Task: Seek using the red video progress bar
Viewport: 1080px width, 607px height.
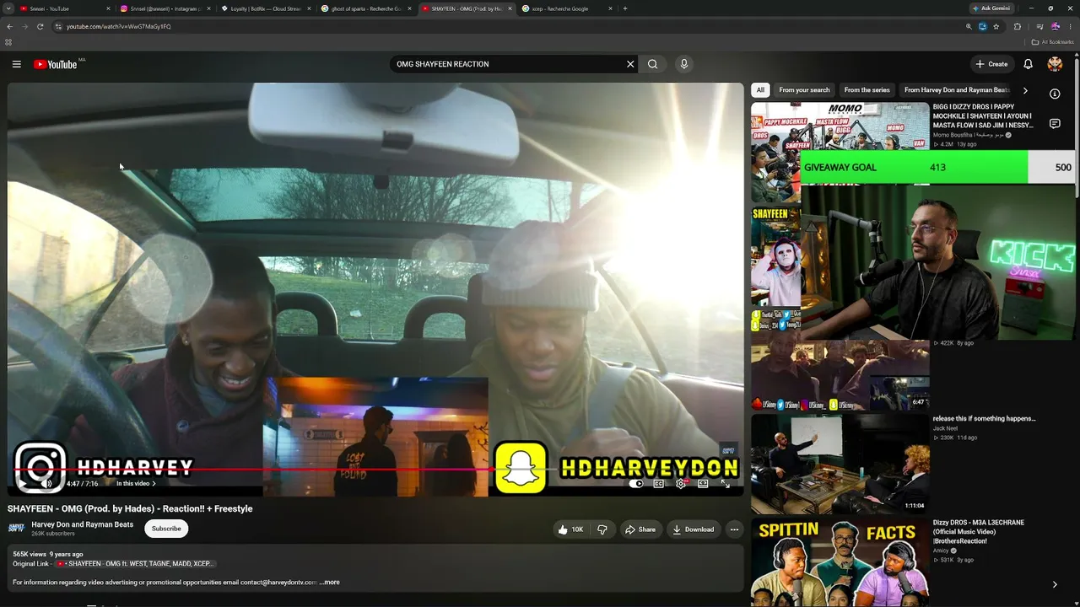Action: (375, 470)
